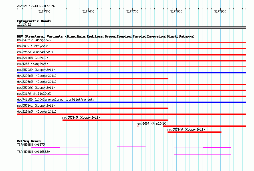The image size is (254, 171).
Task: Open variant esv8687 (Ahn2009) label
Action: click(x=152, y=123)
